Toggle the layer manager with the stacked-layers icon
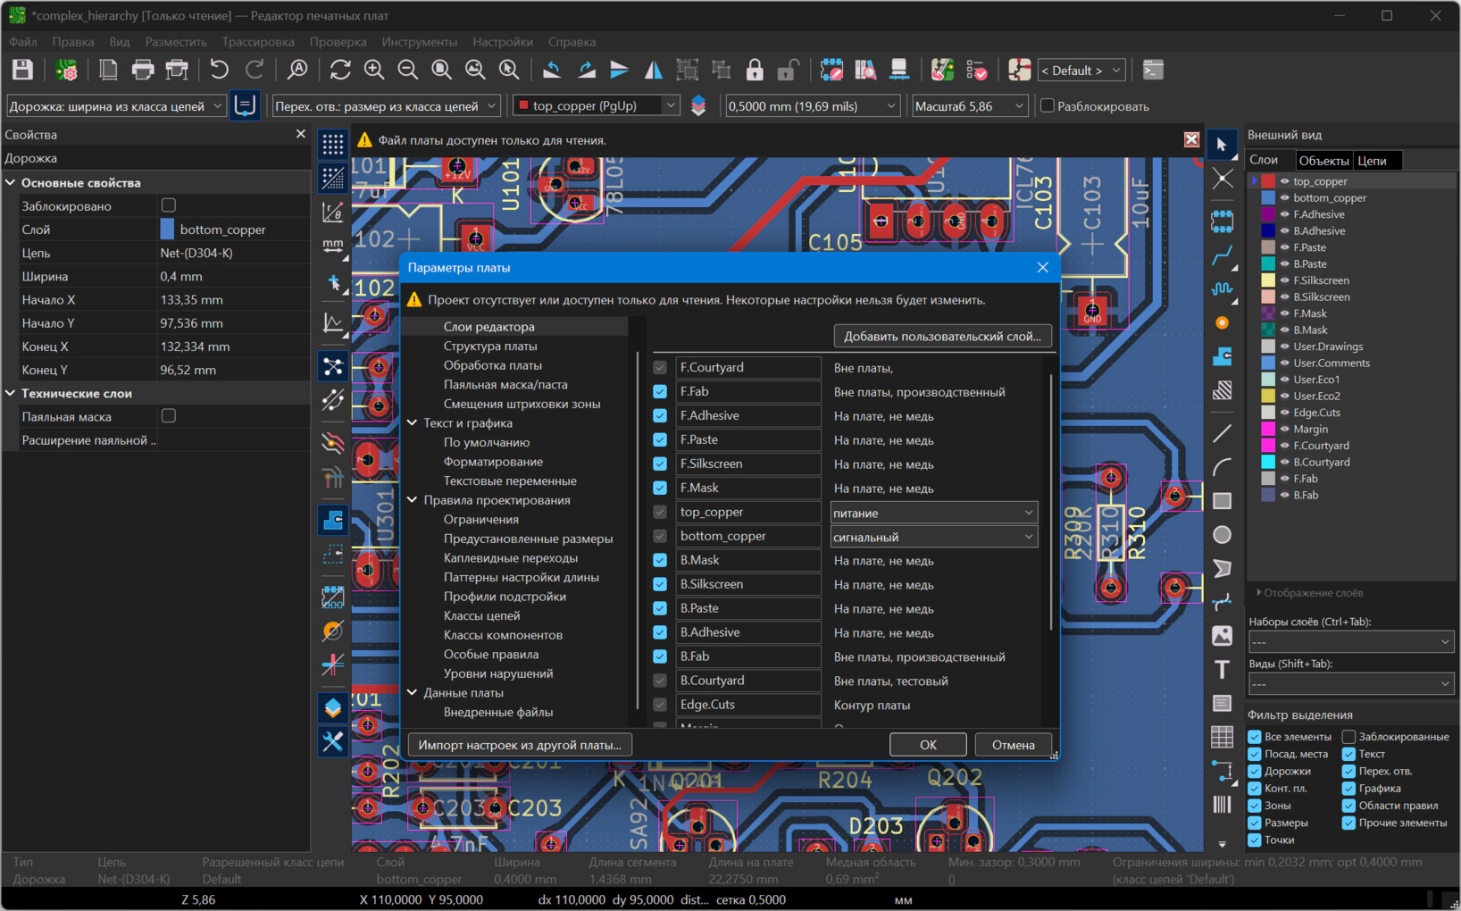 click(333, 707)
